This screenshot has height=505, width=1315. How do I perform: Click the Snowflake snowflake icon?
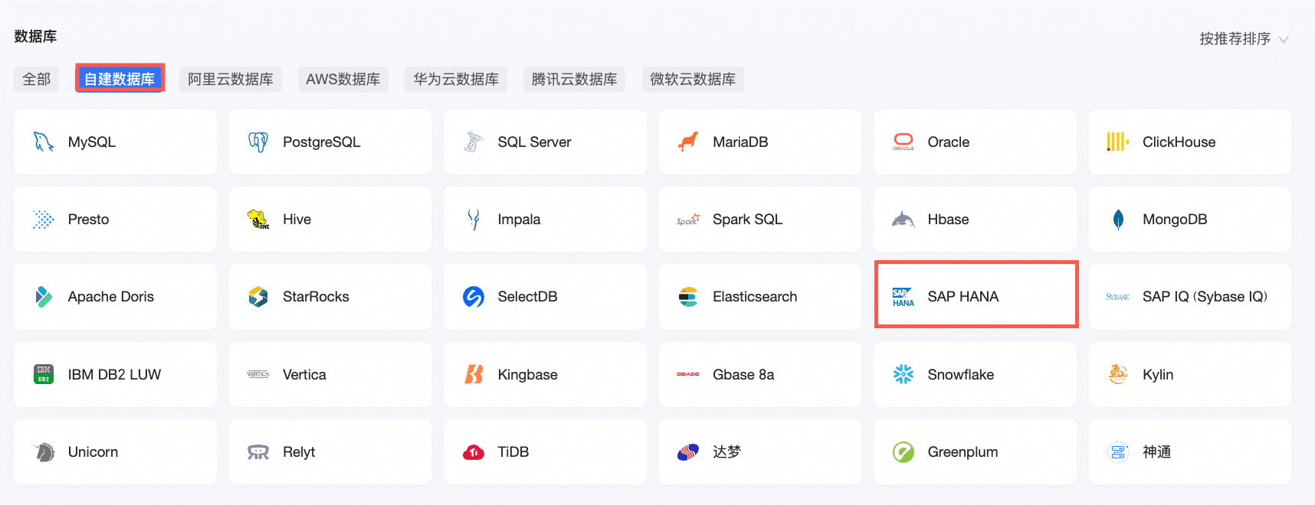click(903, 374)
